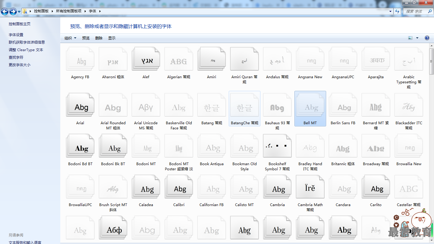
Task: Select the Arial Rounded MT font icon
Action: pyautogui.click(x=113, y=105)
